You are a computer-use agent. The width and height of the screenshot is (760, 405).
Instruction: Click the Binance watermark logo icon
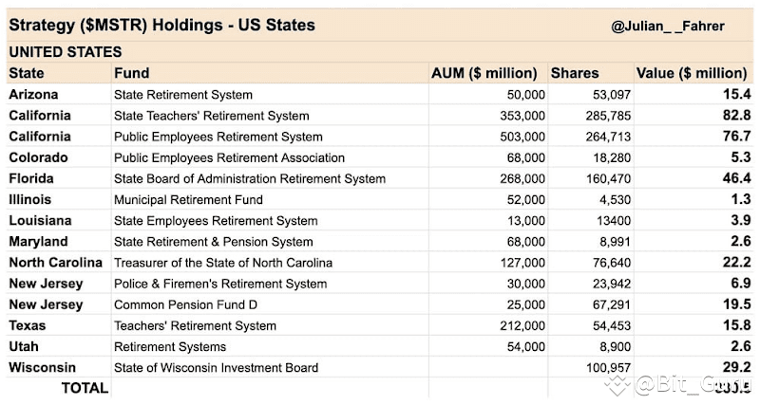point(618,384)
